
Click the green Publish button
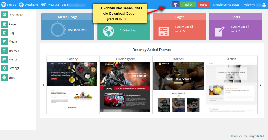point(188,5)
